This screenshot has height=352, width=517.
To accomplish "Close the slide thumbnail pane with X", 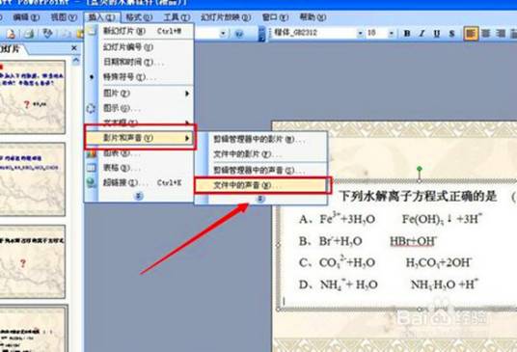I will coord(74,48).
